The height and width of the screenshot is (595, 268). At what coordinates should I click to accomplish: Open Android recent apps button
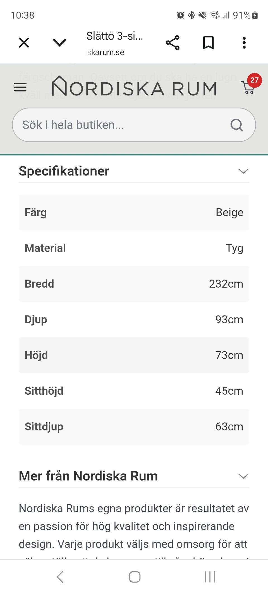pos(210,577)
